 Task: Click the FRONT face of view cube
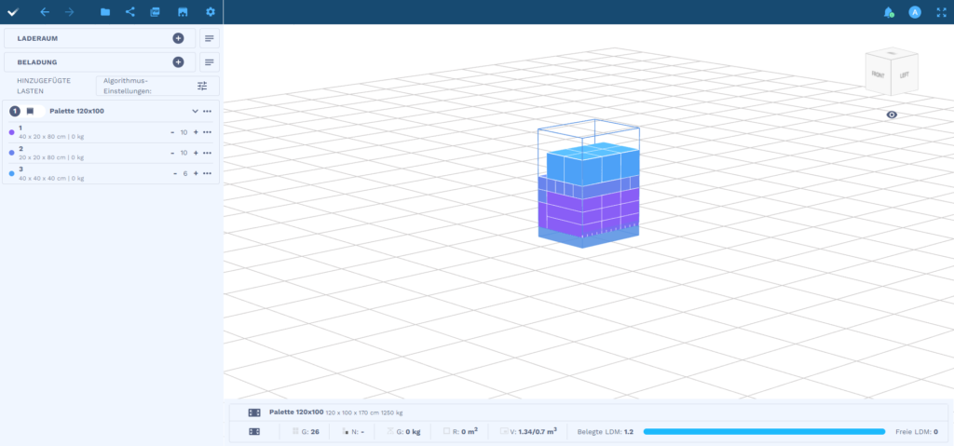(879, 73)
